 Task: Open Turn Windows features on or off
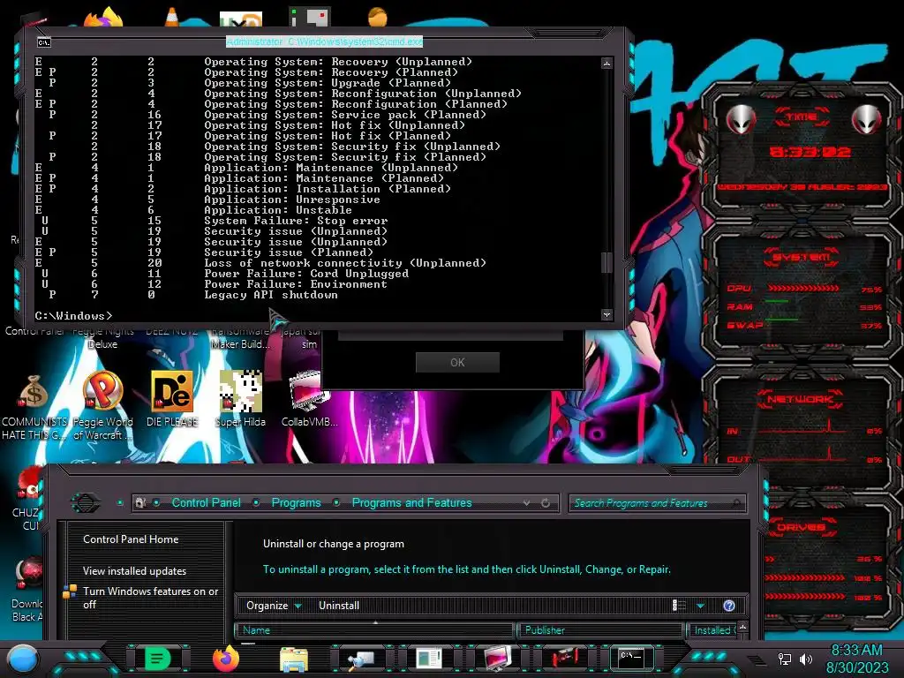click(x=150, y=598)
